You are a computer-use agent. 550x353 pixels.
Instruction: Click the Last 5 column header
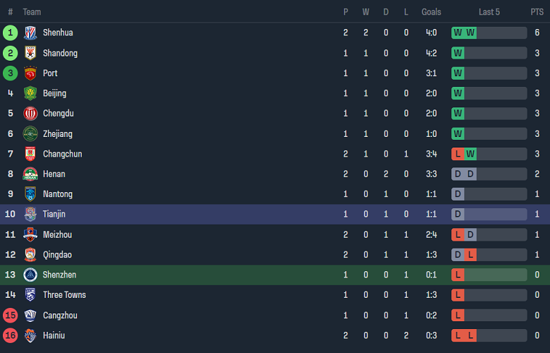(489, 12)
